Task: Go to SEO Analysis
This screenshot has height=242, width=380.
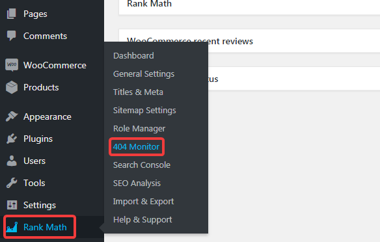Action: point(137,183)
